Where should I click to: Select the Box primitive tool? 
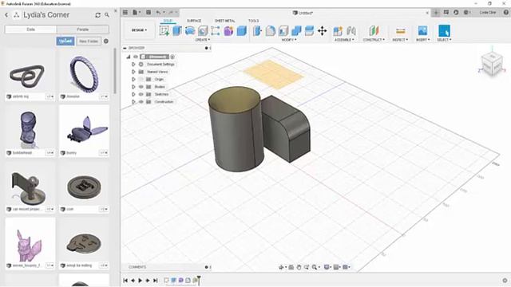point(241,31)
